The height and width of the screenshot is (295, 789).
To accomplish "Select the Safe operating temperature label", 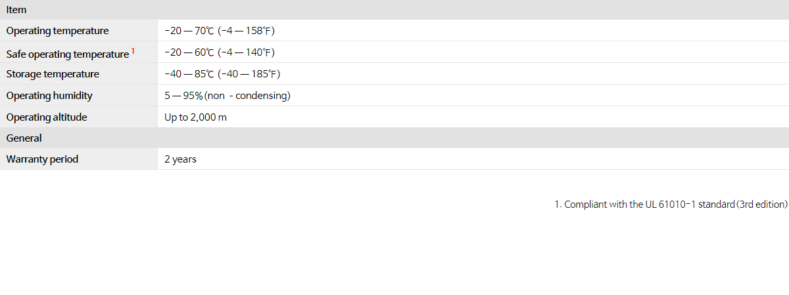I will (67, 53).
